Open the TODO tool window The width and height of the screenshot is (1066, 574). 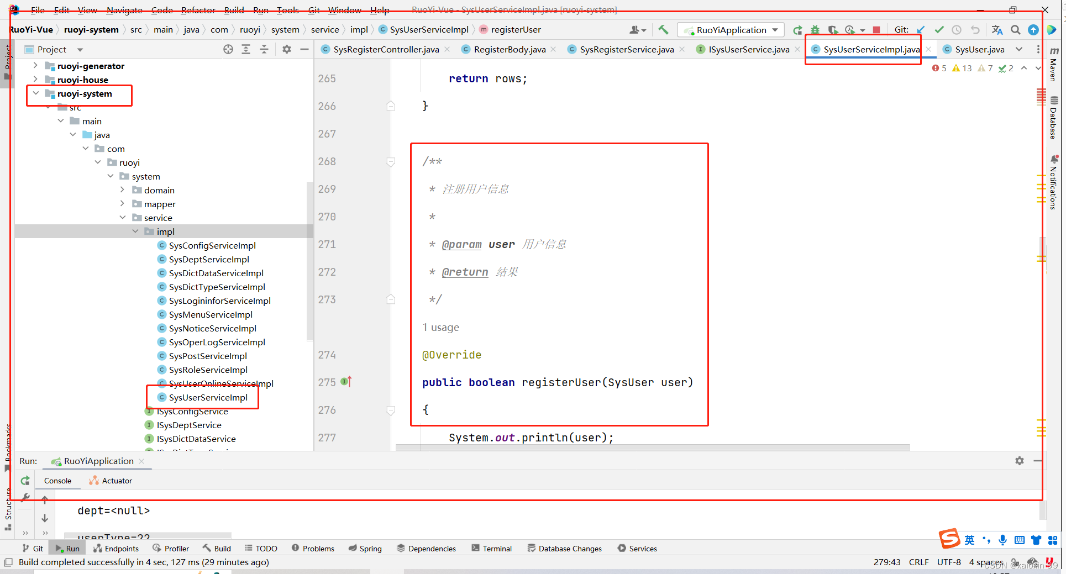pos(261,548)
